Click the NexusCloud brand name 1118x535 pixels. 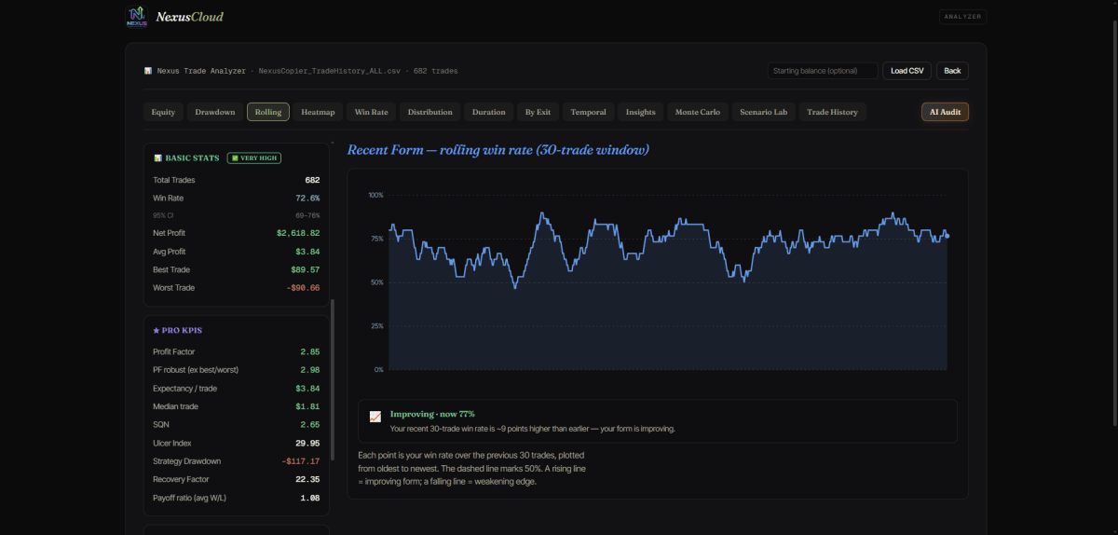click(x=190, y=16)
